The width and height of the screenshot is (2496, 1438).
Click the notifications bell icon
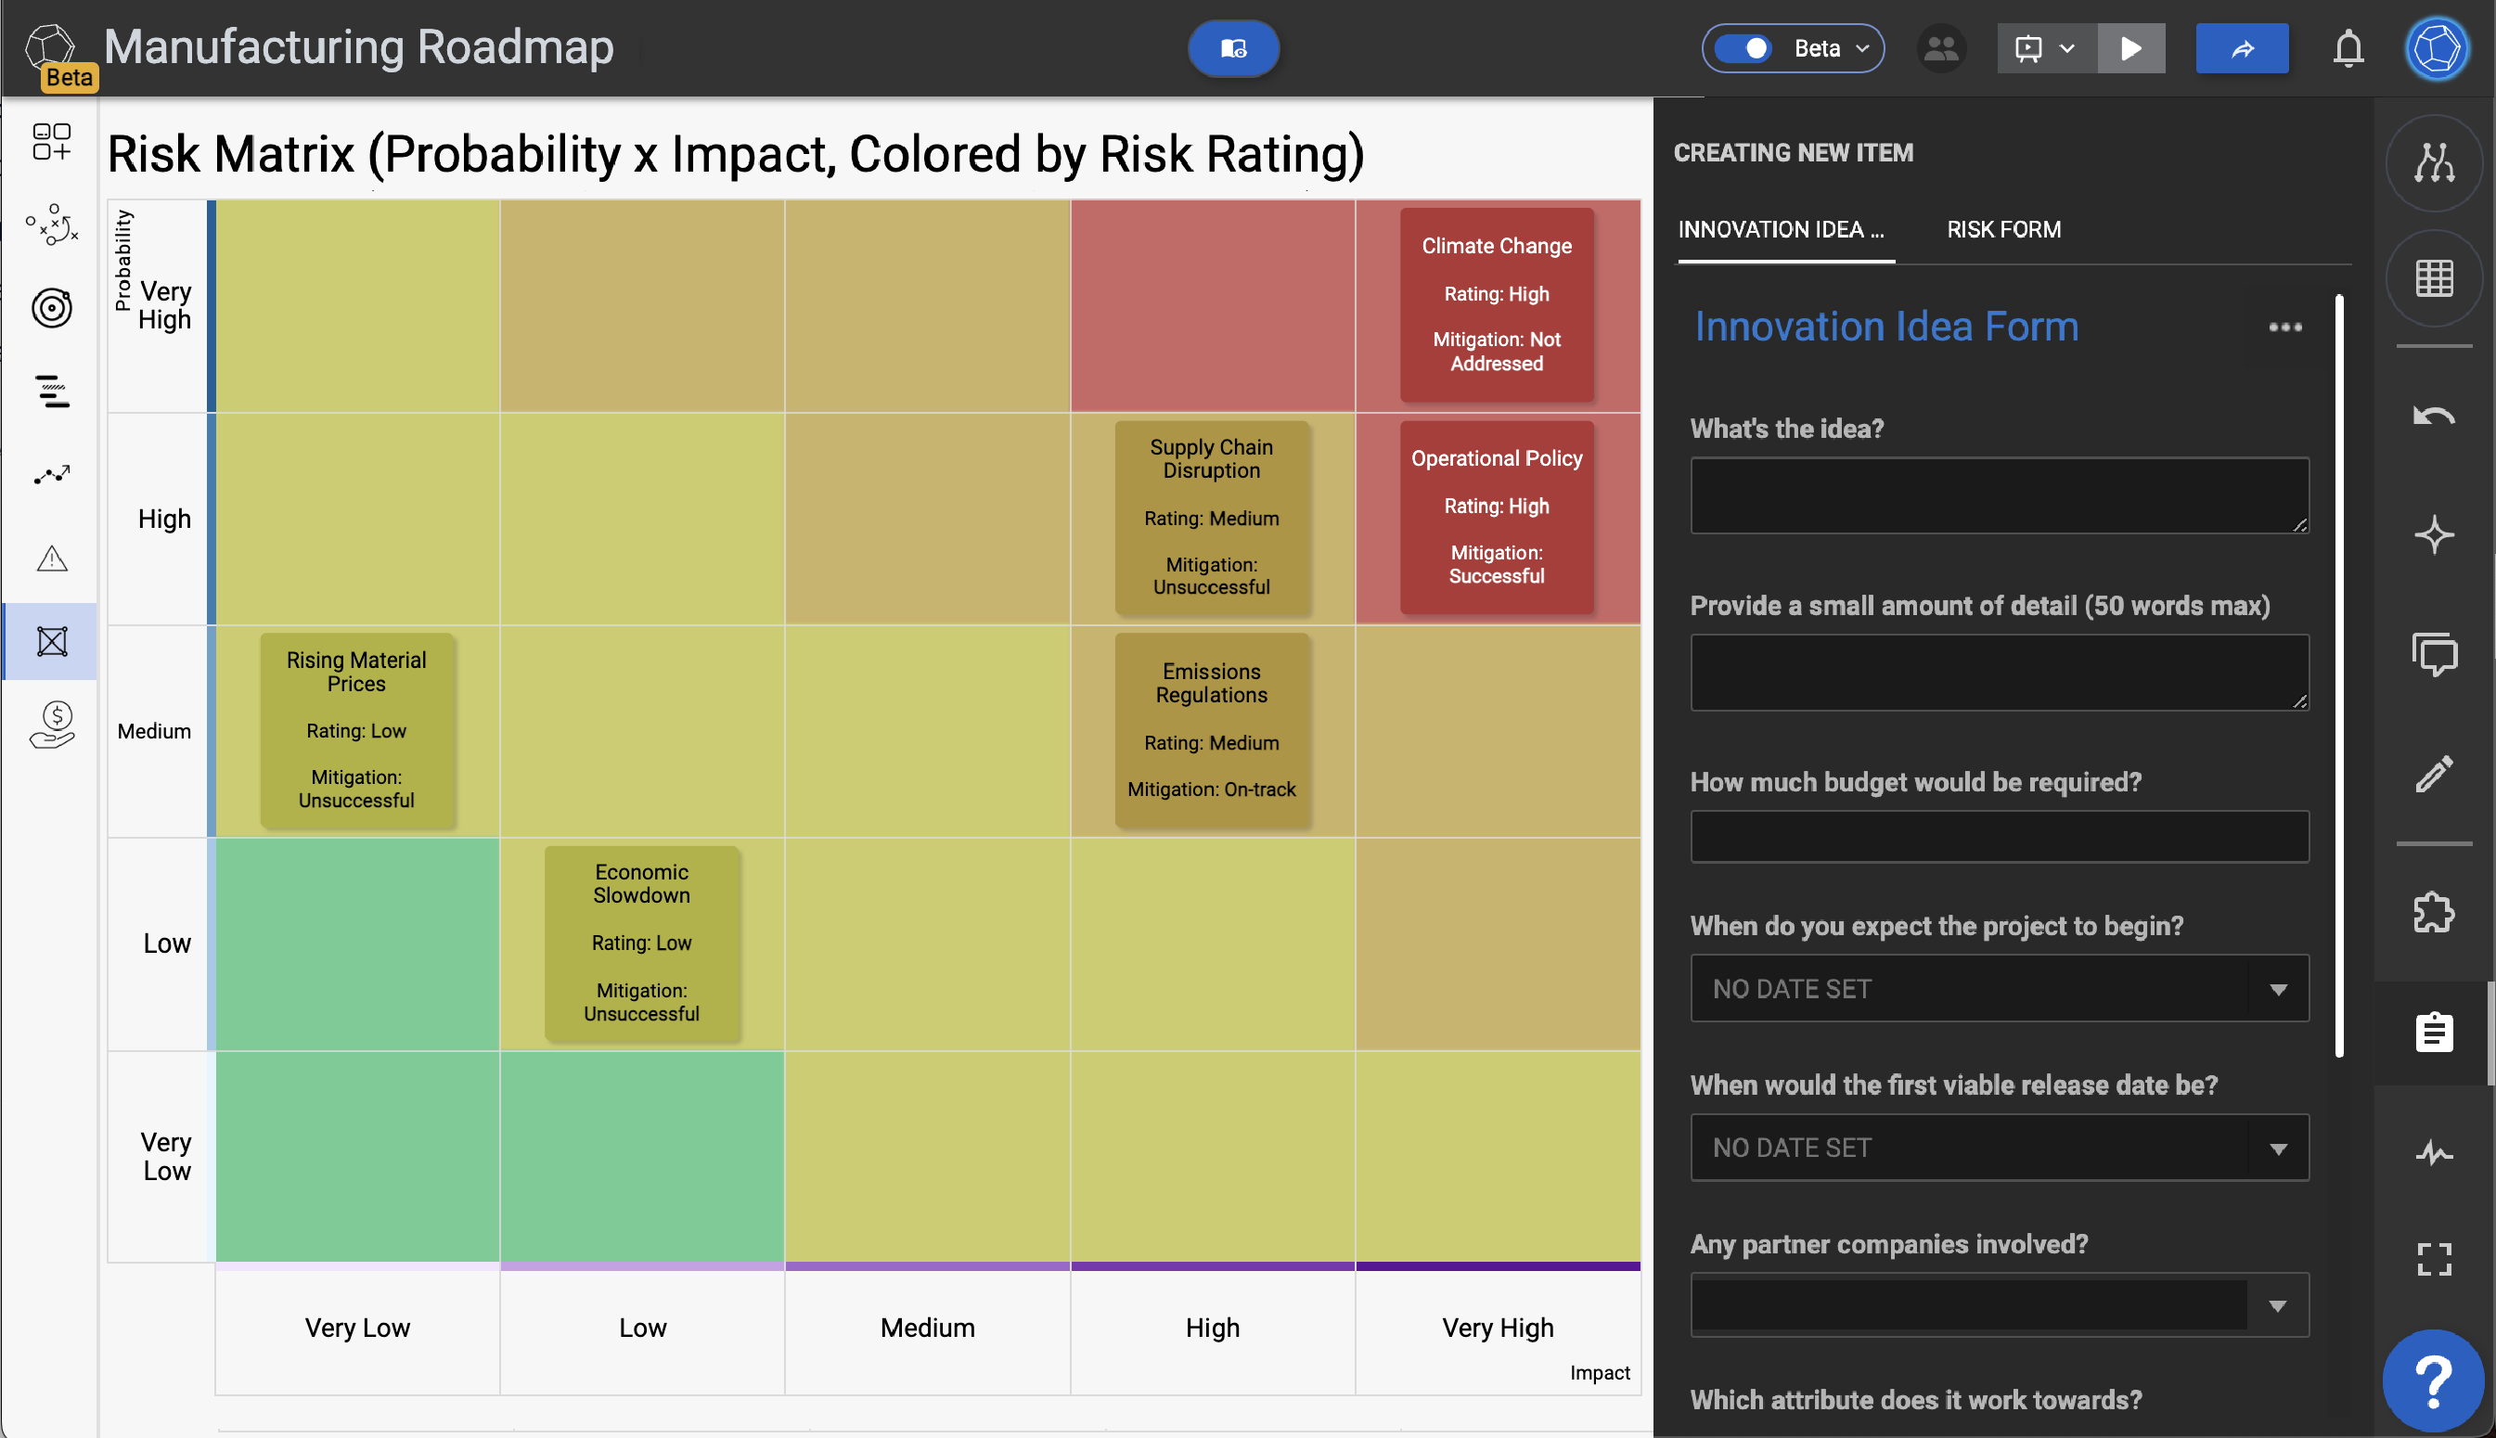click(2348, 48)
